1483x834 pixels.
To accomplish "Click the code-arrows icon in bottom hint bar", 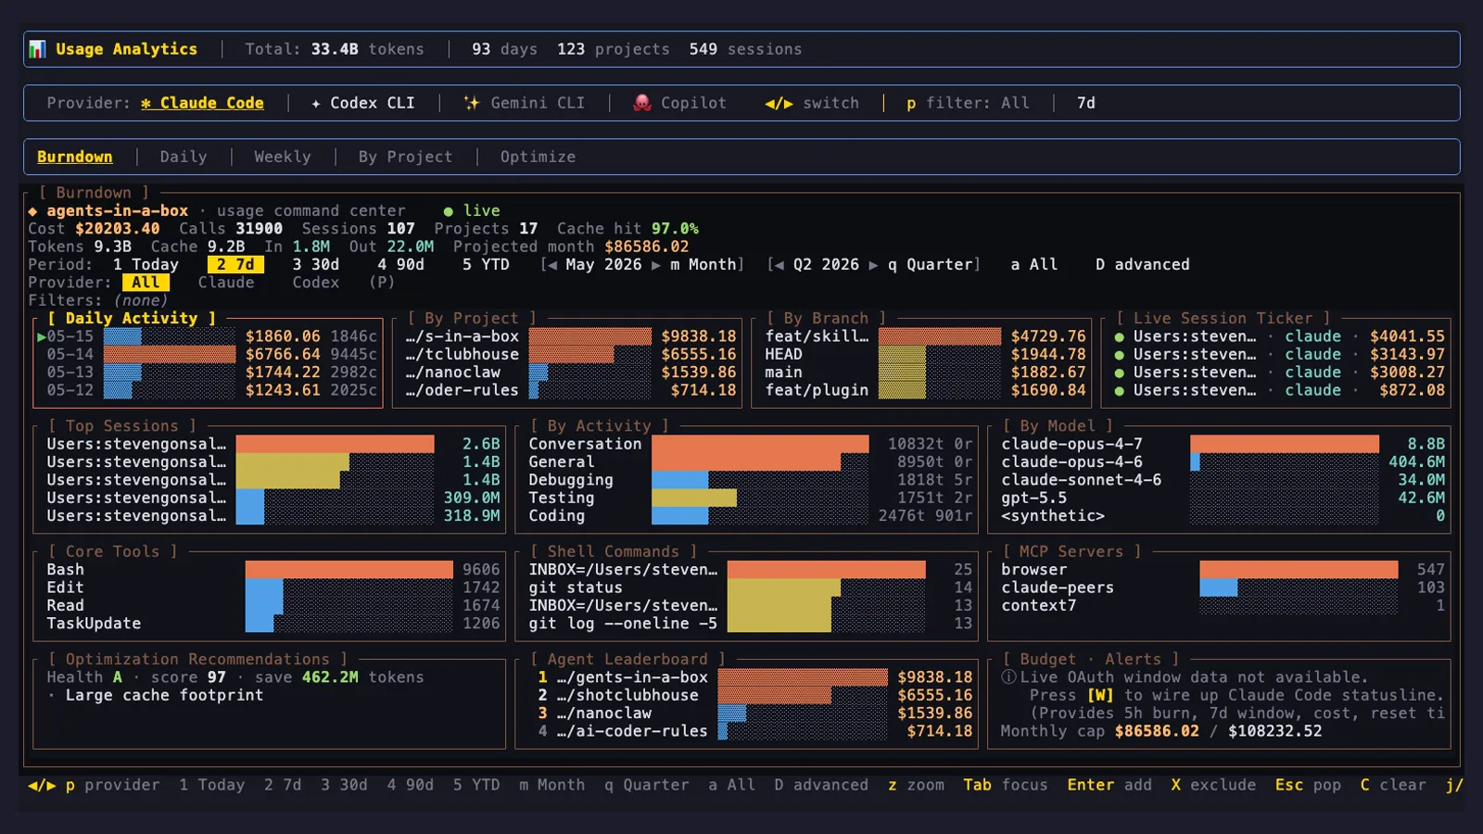I will click(x=42, y=785).
